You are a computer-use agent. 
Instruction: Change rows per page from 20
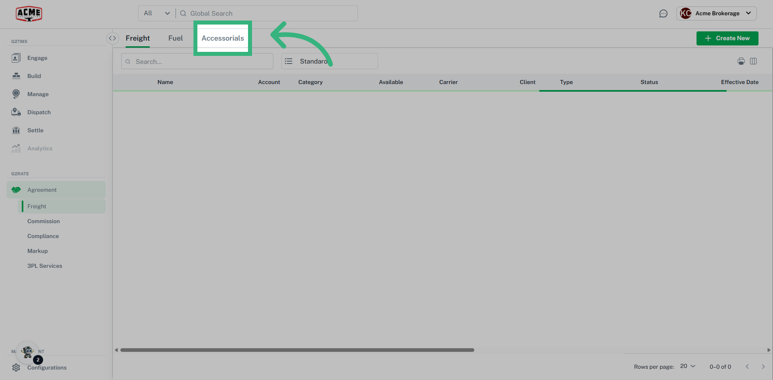coord(688,366)
